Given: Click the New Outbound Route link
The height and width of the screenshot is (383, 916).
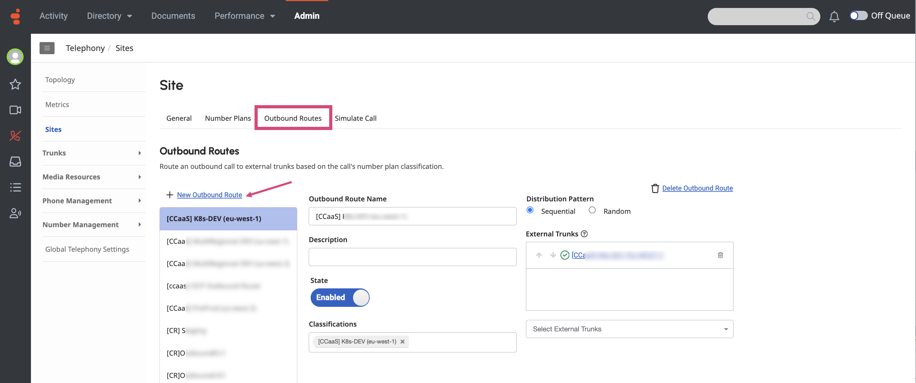Looking at the screenshot, I should coord(209,194).
